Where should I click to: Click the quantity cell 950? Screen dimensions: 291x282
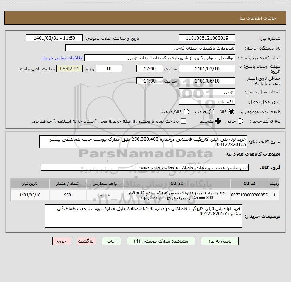point(68,195)
